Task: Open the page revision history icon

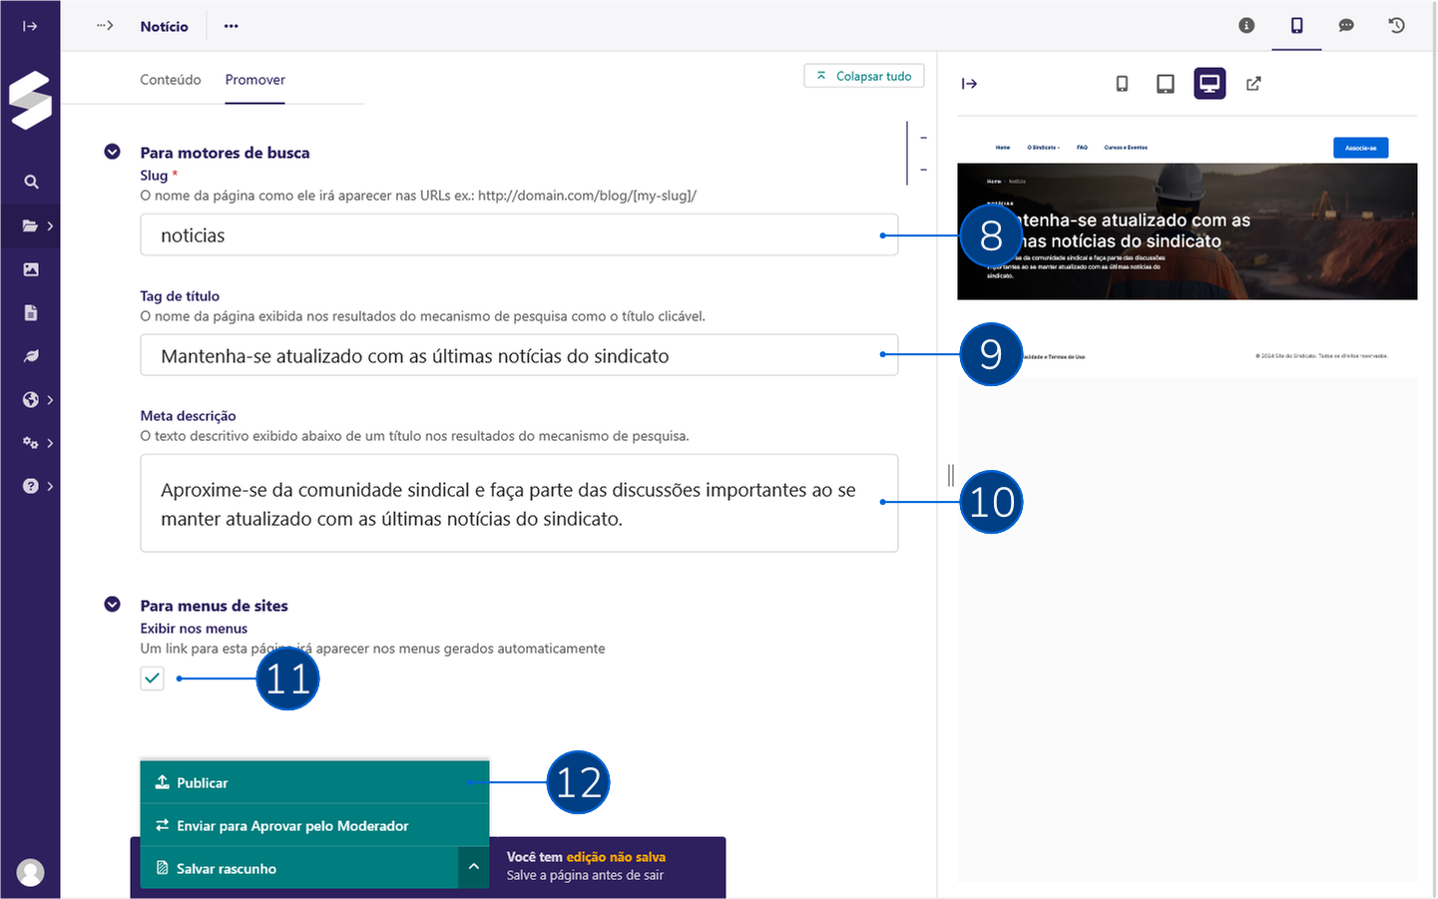Action: (1396, 25)
